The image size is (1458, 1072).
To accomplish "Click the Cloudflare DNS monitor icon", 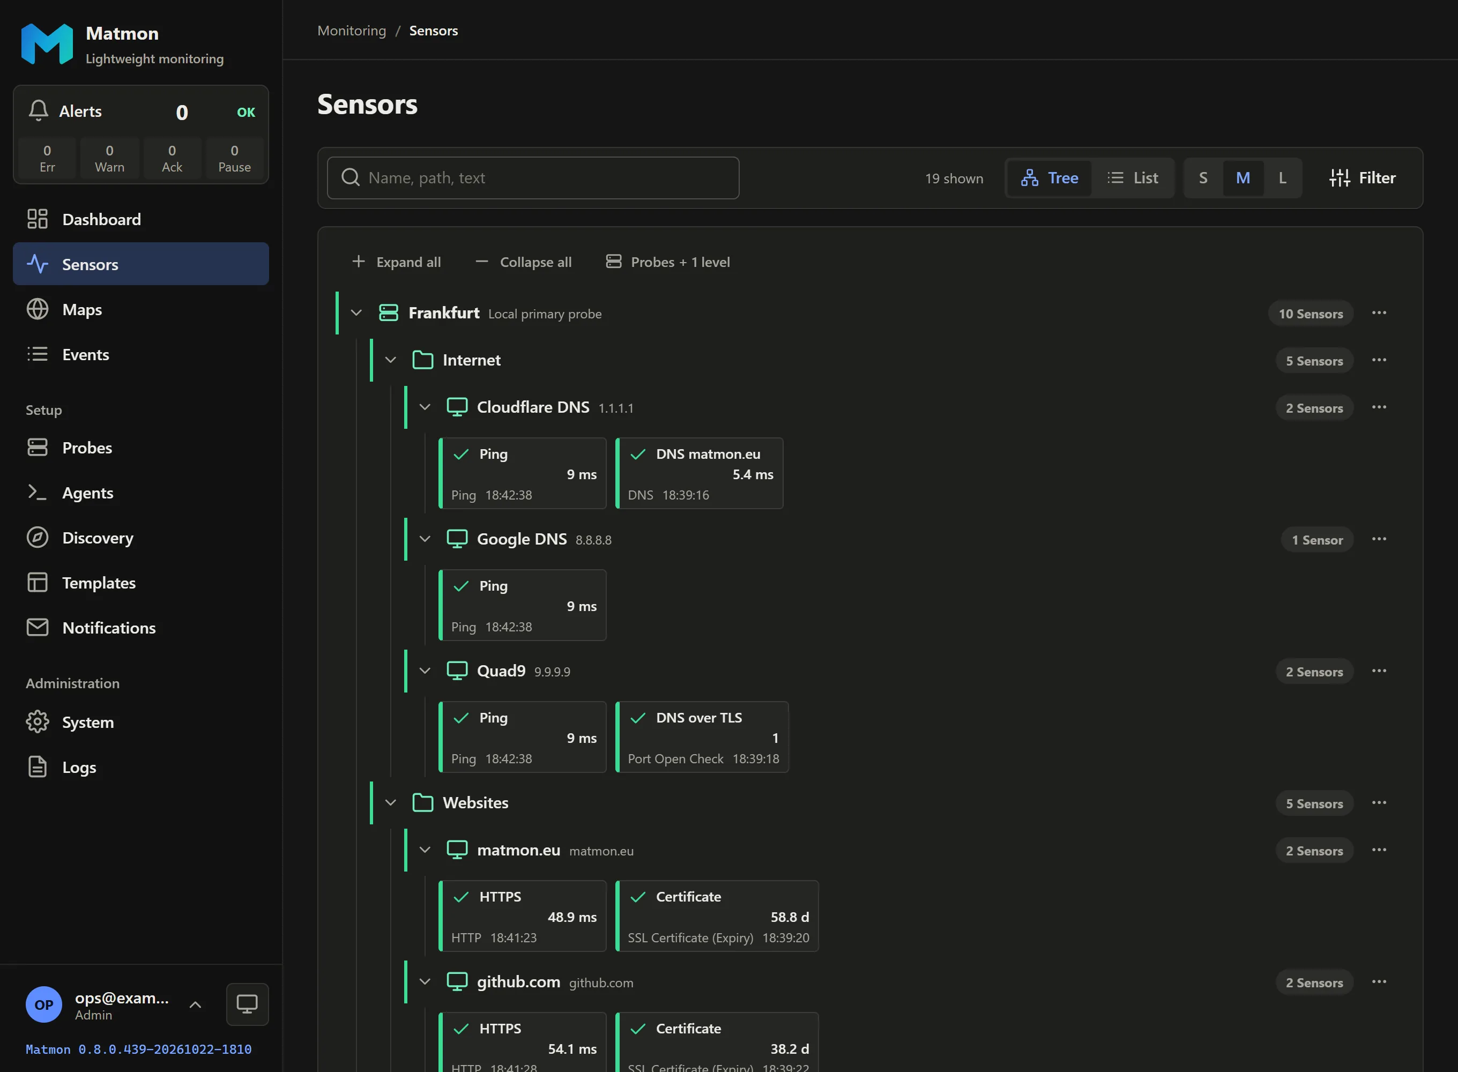I will point(457,407).
